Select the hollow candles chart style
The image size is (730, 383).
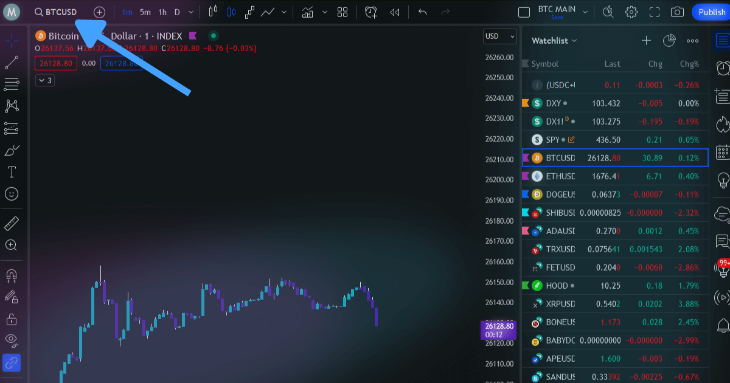tap(212, 12)
